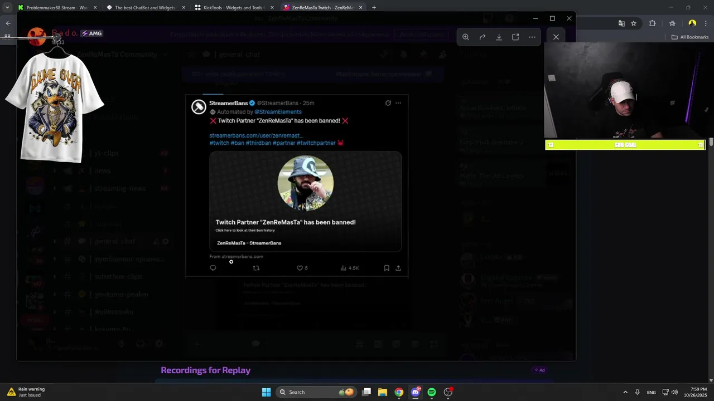Switch to KickTools - Widgets and Tools tab
The width and height of the screenshot is (714, 401).
(x=234, y=8)
